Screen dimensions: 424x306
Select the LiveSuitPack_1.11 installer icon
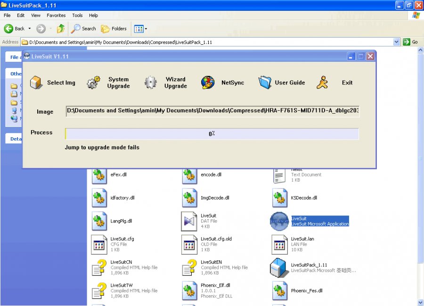pyautogui.click(x=278, y=268)
